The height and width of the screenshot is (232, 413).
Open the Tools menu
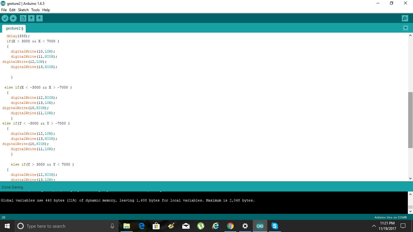pos(35,10)
